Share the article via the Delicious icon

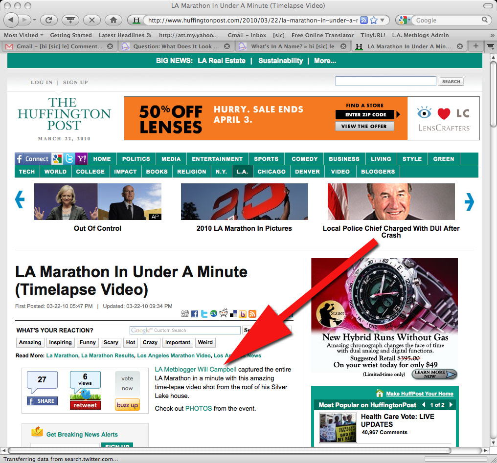click(x=234, y=314)
